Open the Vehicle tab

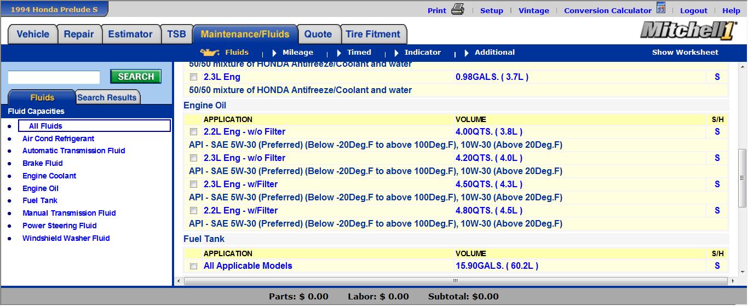point(33,34)
